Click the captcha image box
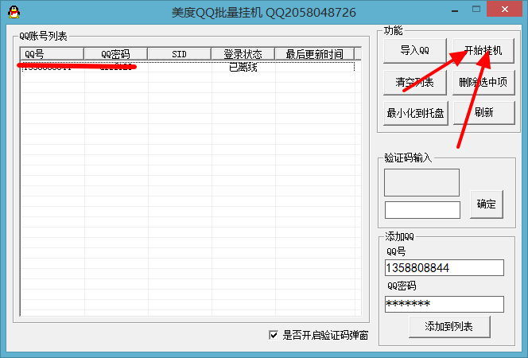 point(421,182)
